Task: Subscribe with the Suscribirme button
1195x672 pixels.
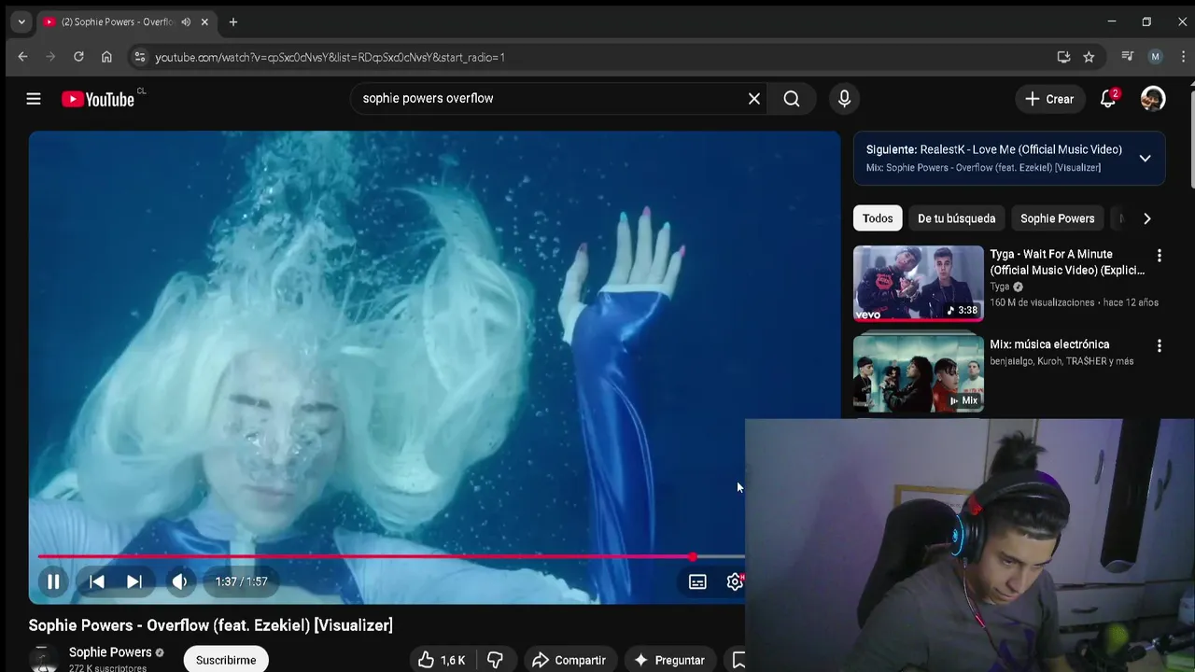Action: pyautogui.click(x=226, y=660)
